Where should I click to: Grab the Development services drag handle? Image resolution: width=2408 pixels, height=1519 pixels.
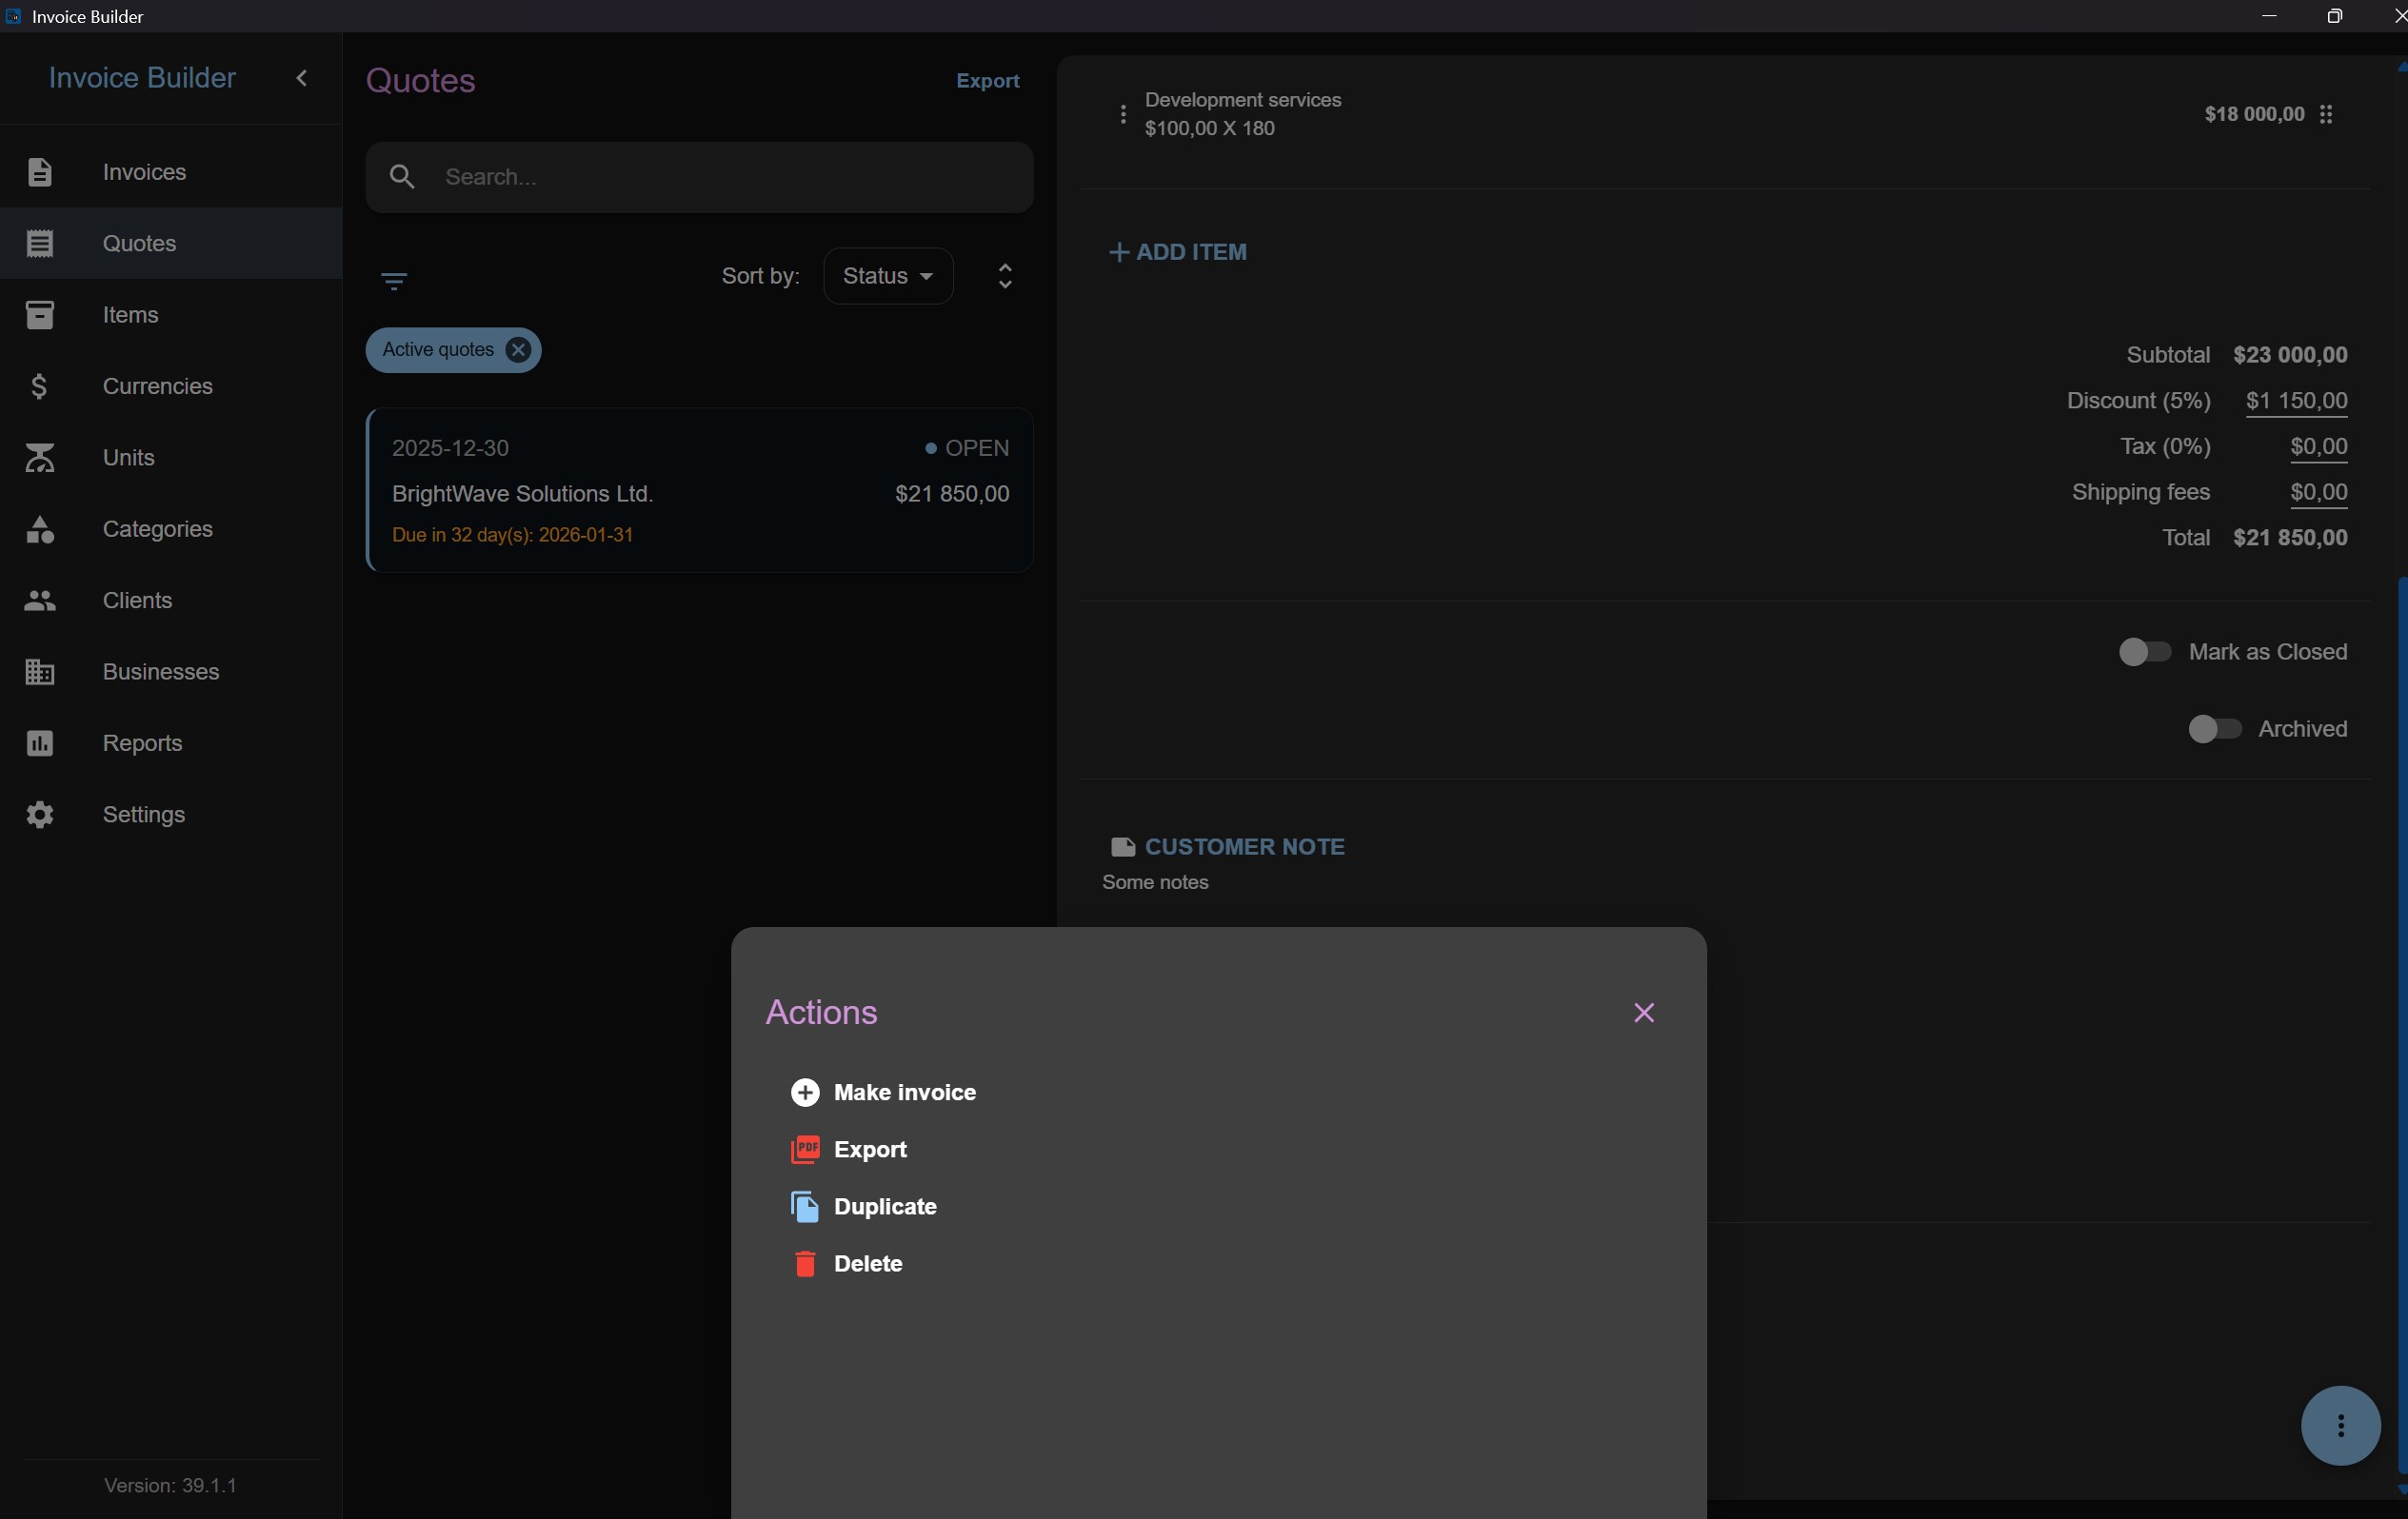pos(2326,114)
